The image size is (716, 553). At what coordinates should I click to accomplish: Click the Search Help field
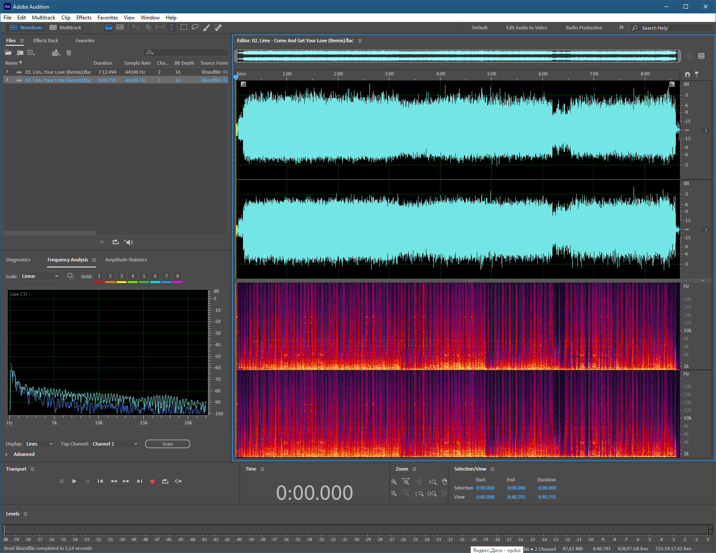coord(671,28)
